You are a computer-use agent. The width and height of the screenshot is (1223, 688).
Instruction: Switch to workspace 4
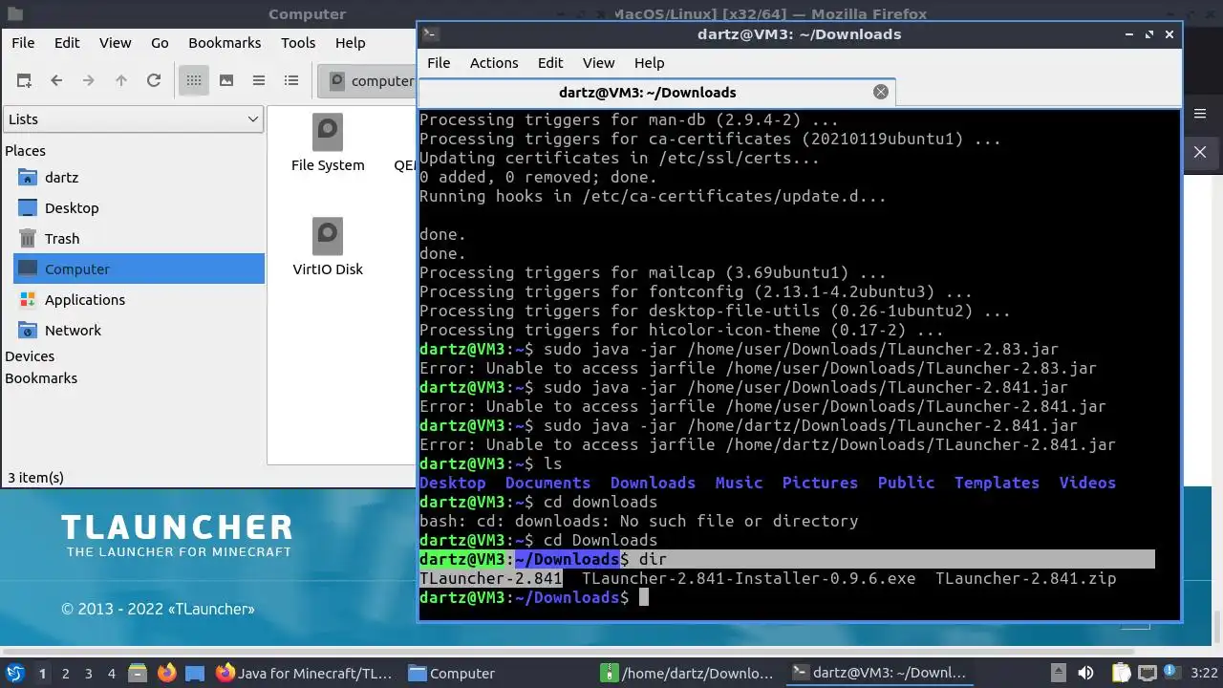click(x=111, y=674)
